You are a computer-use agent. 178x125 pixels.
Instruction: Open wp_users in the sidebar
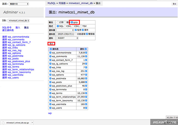(x=13, y=78)
